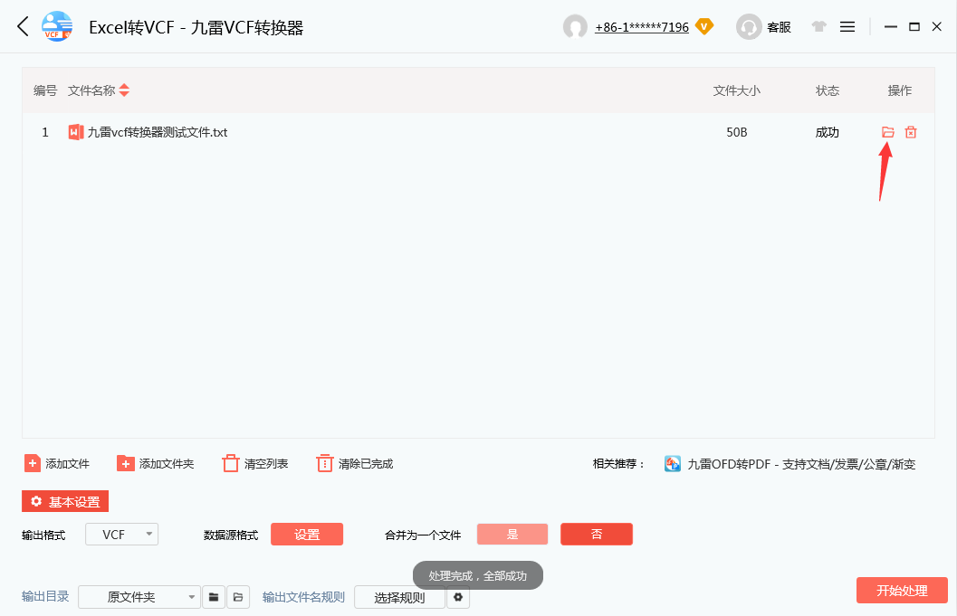Click the 文件名称 column header

[x=91, y=90]
